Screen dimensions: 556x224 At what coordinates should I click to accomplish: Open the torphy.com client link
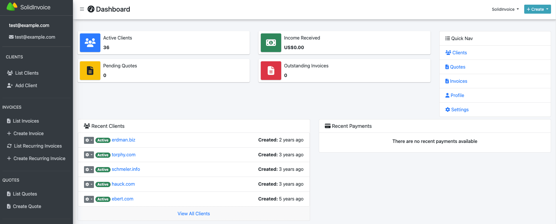pos(123,155)
